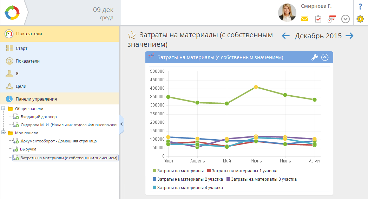Collapse the 'Общие панели' tree folder
The width and height of the screenshot is (368, 199).
4,109
